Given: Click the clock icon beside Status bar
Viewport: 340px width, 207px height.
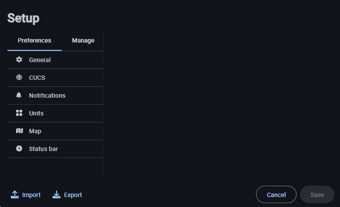Looking at the screenshot, I should coord(19,149).
